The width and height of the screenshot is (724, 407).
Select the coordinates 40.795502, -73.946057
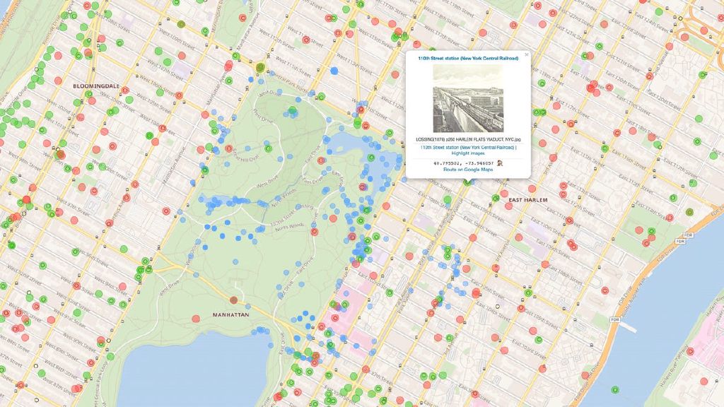(464, 163)
